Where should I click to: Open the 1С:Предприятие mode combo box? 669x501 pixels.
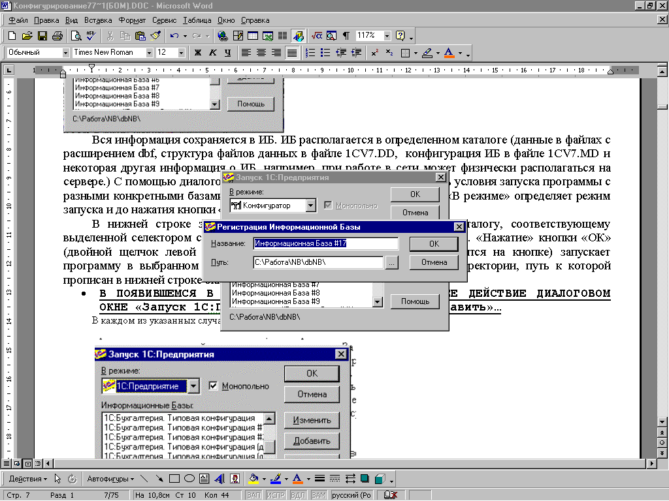[x=193, y=386]
